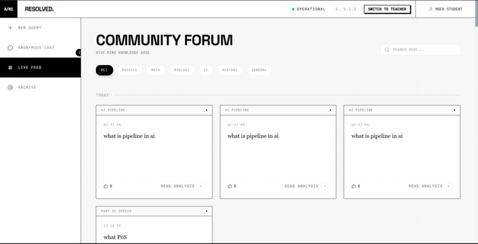Click the 'V. 5.1.0' version label
478x244 pixels.
tap(346, 9)
